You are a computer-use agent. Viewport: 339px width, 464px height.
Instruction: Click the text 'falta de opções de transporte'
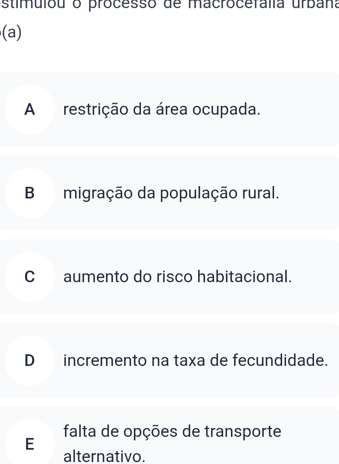click(173, 431)
